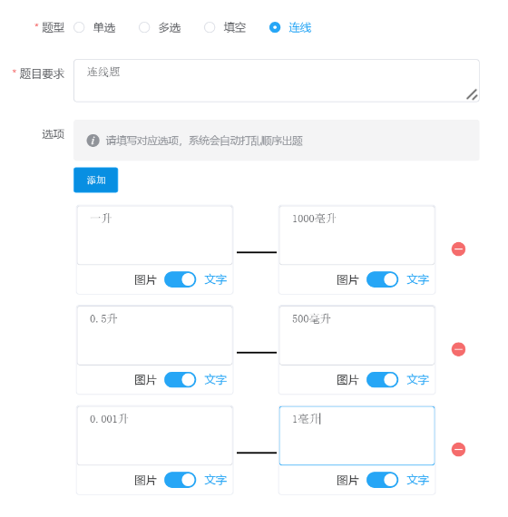Flip the switch under 0.001升
This screenshot has height=517, width=508.
click(181, 480)
